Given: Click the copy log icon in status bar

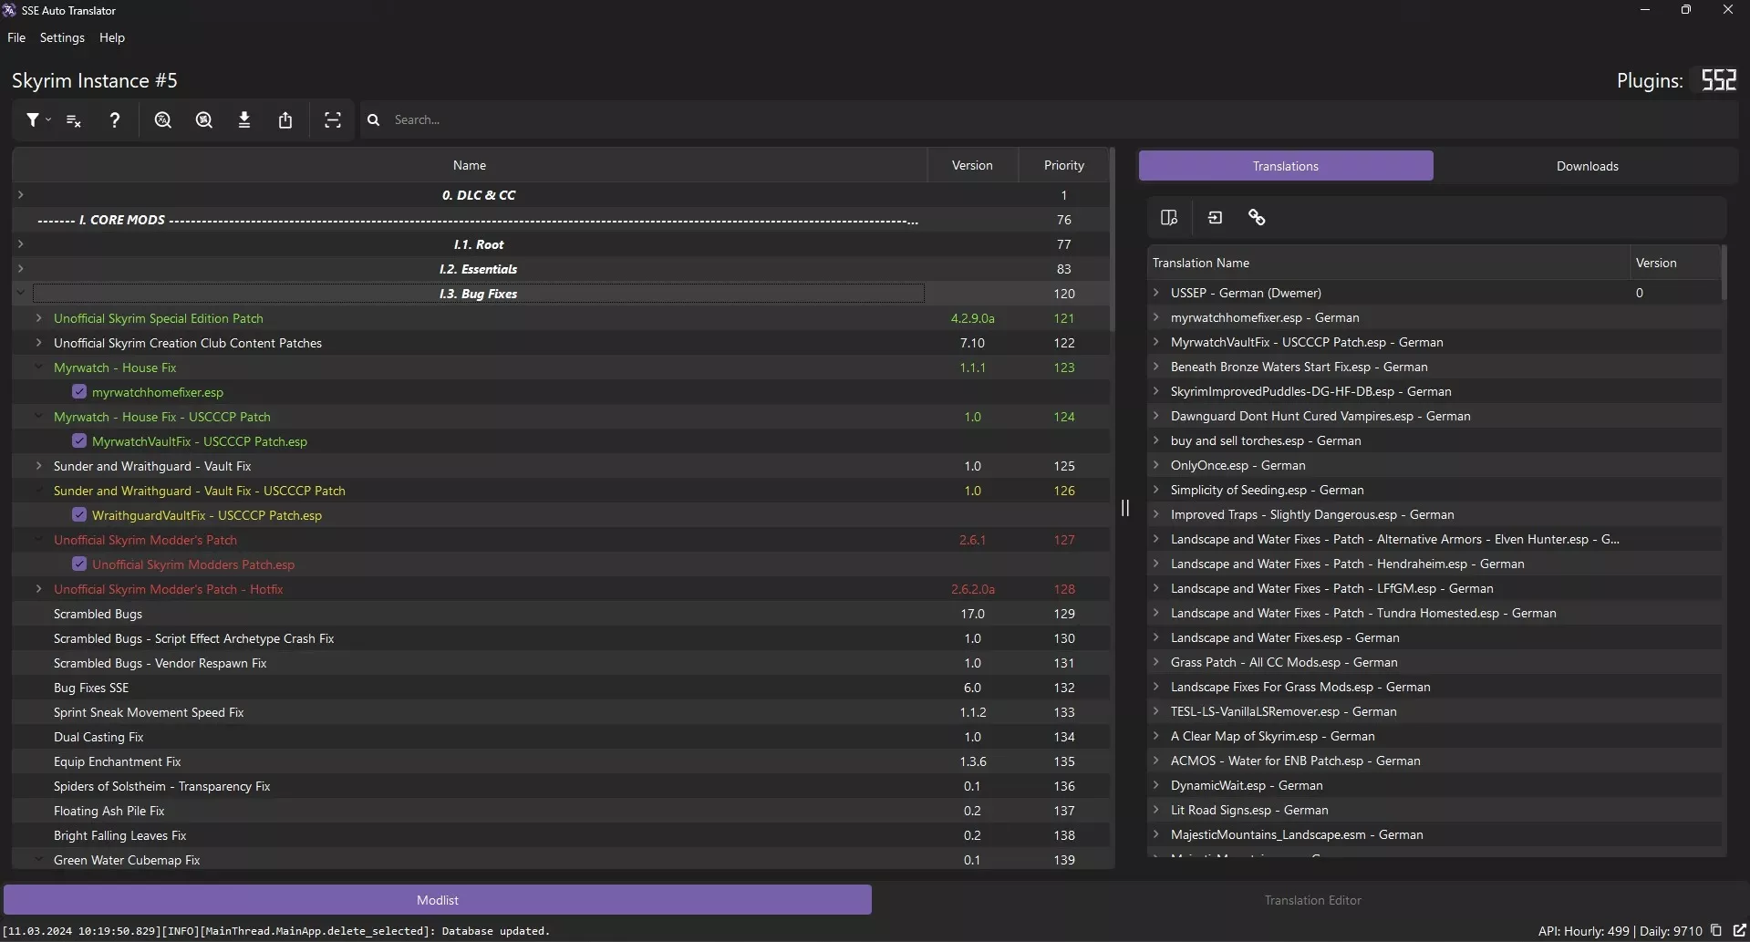Looking at the screenshot, I should [1716, 930].
